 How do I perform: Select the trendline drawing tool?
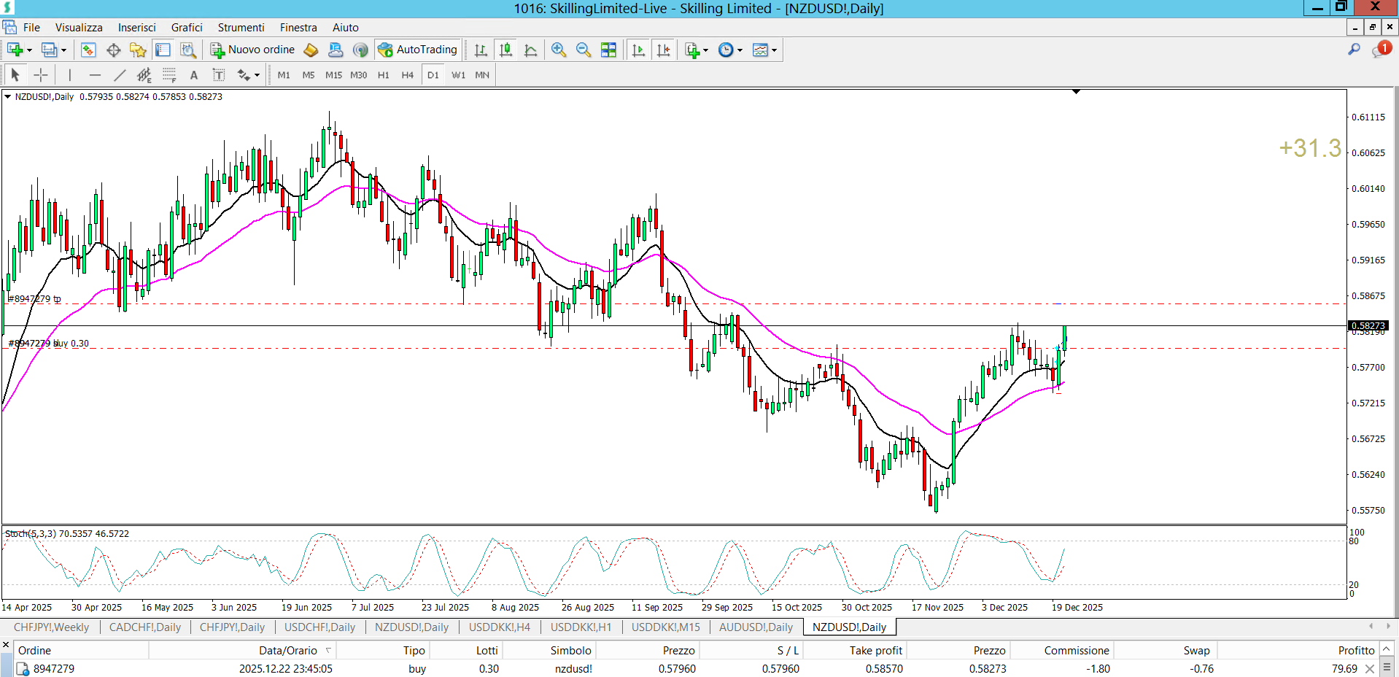point(120,75)
